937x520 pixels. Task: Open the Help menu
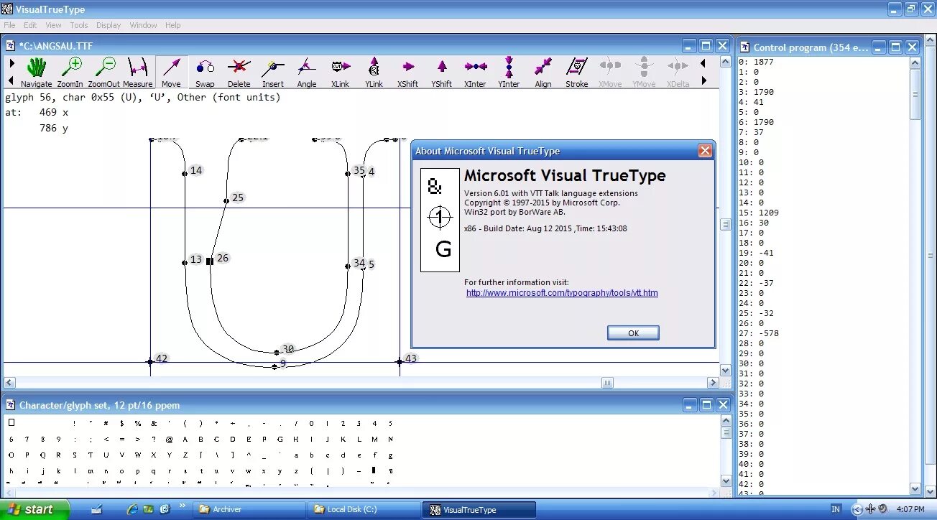click(x=173, y=25)
